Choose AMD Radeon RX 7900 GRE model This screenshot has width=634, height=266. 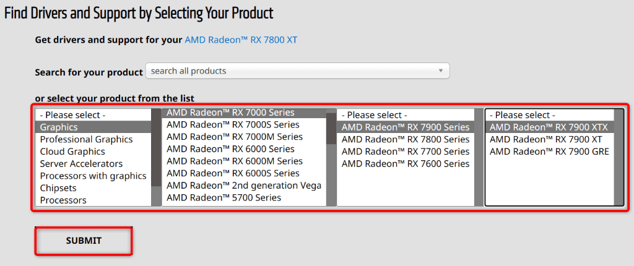click(549, 152)
